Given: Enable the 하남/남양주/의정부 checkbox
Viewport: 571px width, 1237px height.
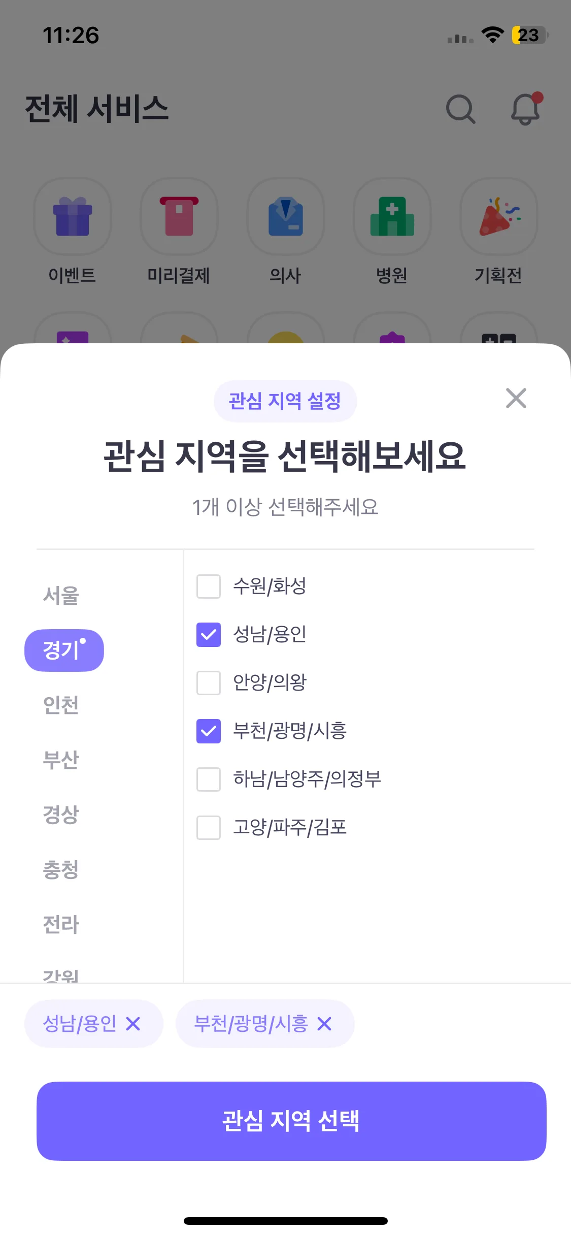Looking at the screenshot, I should click(x=209, y=779).
